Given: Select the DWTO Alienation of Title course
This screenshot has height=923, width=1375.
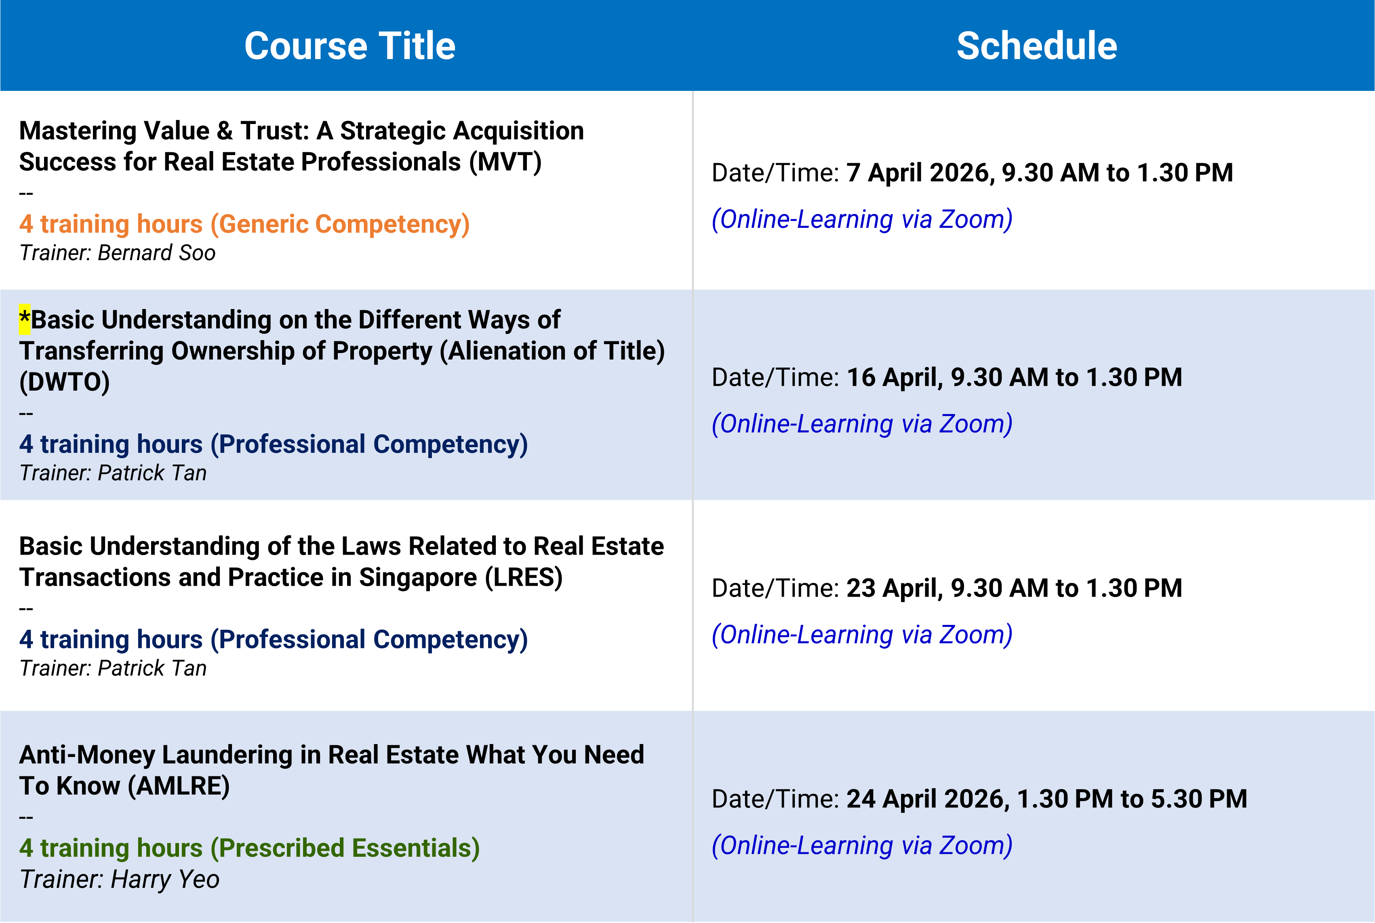Looking at the screenshot, I should click(x=341, y=350).
